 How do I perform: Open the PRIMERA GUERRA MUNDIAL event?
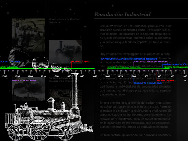coord(176,67)
